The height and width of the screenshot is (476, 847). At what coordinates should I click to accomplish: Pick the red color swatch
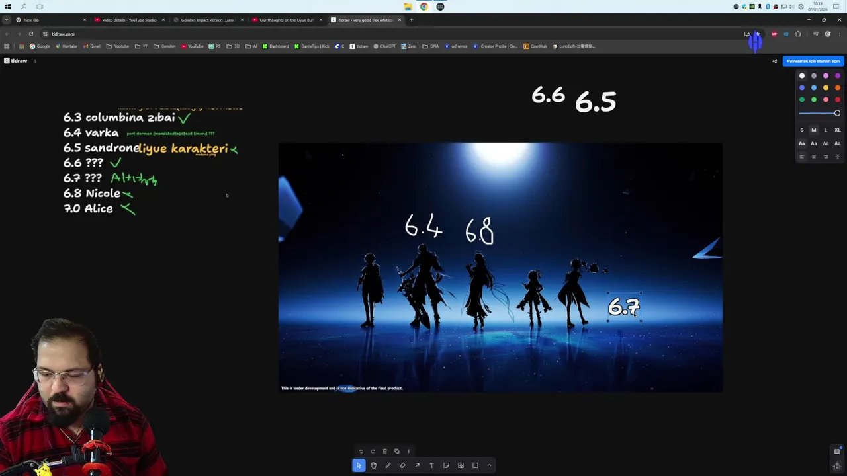point(838,100)
